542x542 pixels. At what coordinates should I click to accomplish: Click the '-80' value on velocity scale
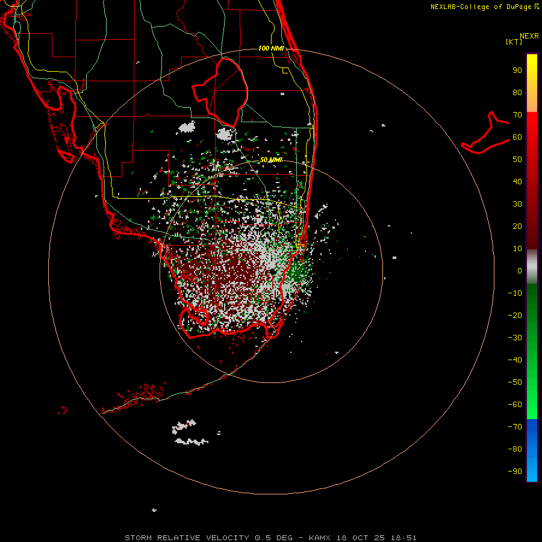coord(515,449)
